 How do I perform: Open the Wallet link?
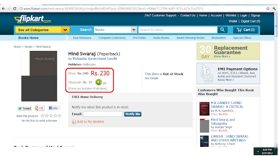(233, 21)
